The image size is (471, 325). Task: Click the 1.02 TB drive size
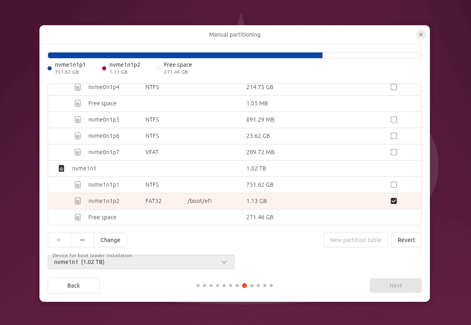point(256,168)
